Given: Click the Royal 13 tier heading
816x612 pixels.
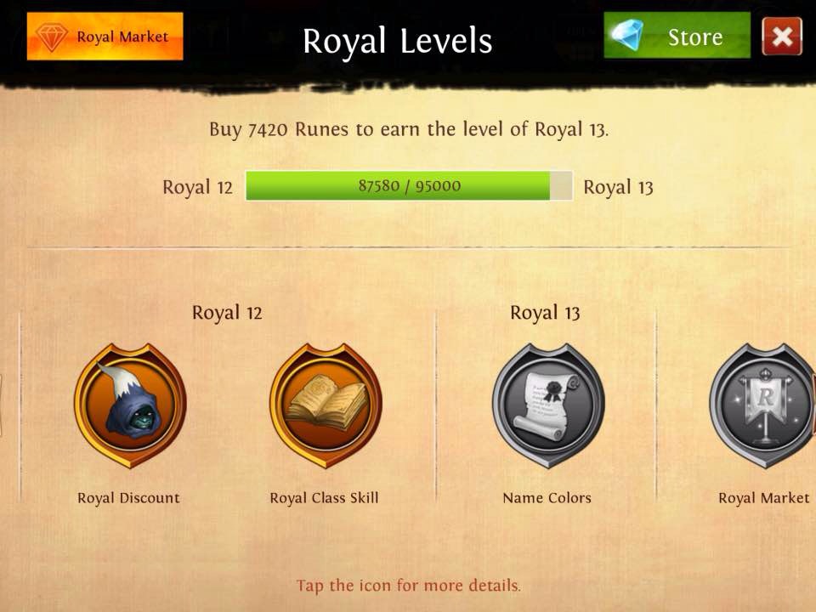Looking at the screenshot, I should click(545, 313).
